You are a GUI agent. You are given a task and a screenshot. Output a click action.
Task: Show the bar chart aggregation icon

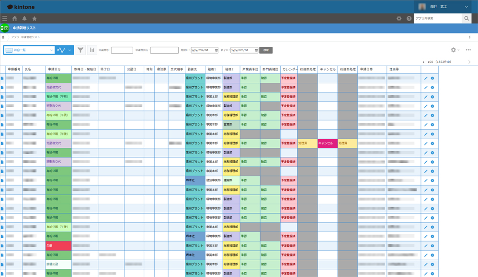coord(92,50)
